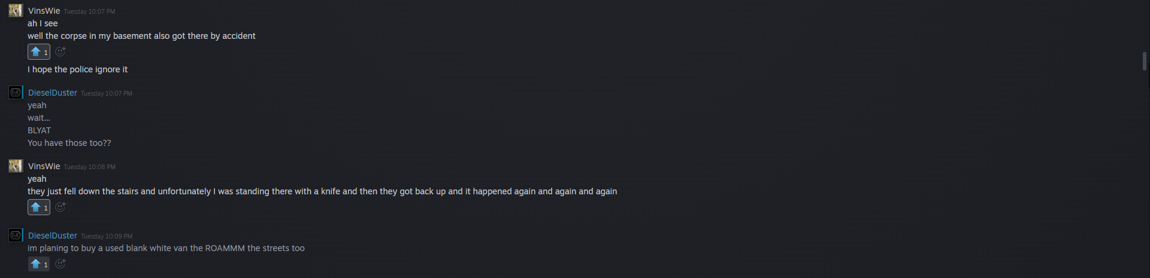The image size is (1150, 278).
Task: Open DieselDuster's avatar on the 10:09 PM message
Action: click(16, 236)
